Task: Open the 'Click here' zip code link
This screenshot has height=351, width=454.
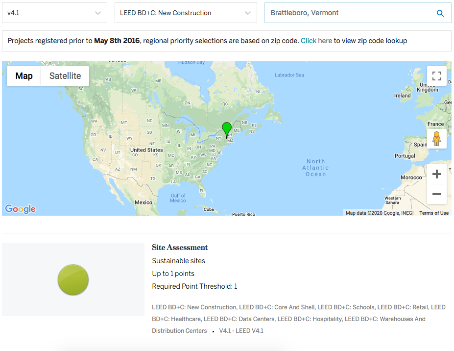Action: coord(316,41)
